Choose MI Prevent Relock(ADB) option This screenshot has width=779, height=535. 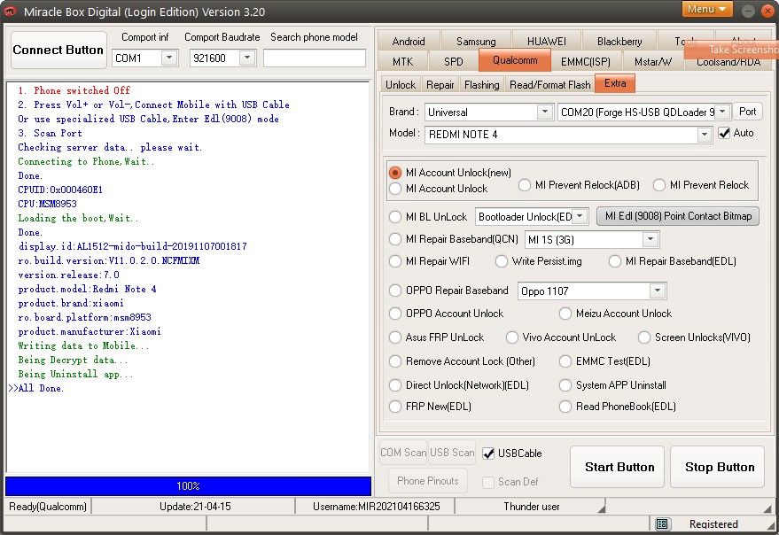[524, 185]
